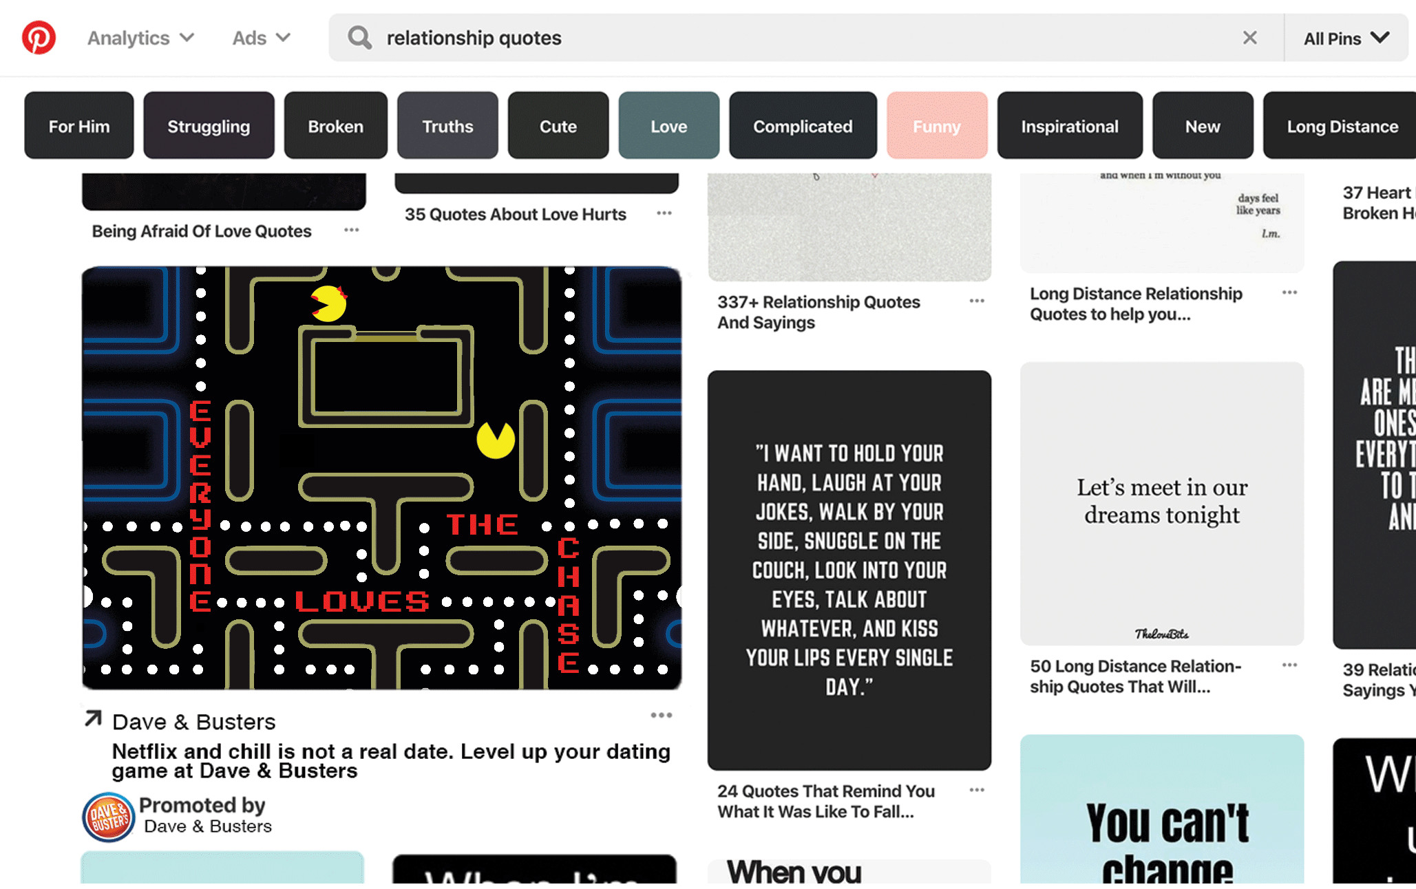Select the Funny category filter tab

936,126
